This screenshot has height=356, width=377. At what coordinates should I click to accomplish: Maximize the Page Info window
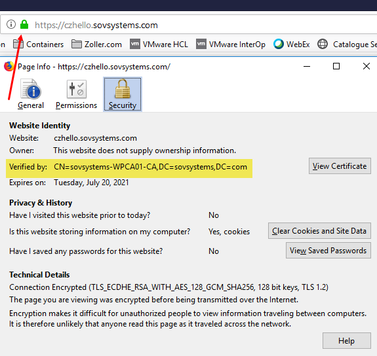click(336, 66)
